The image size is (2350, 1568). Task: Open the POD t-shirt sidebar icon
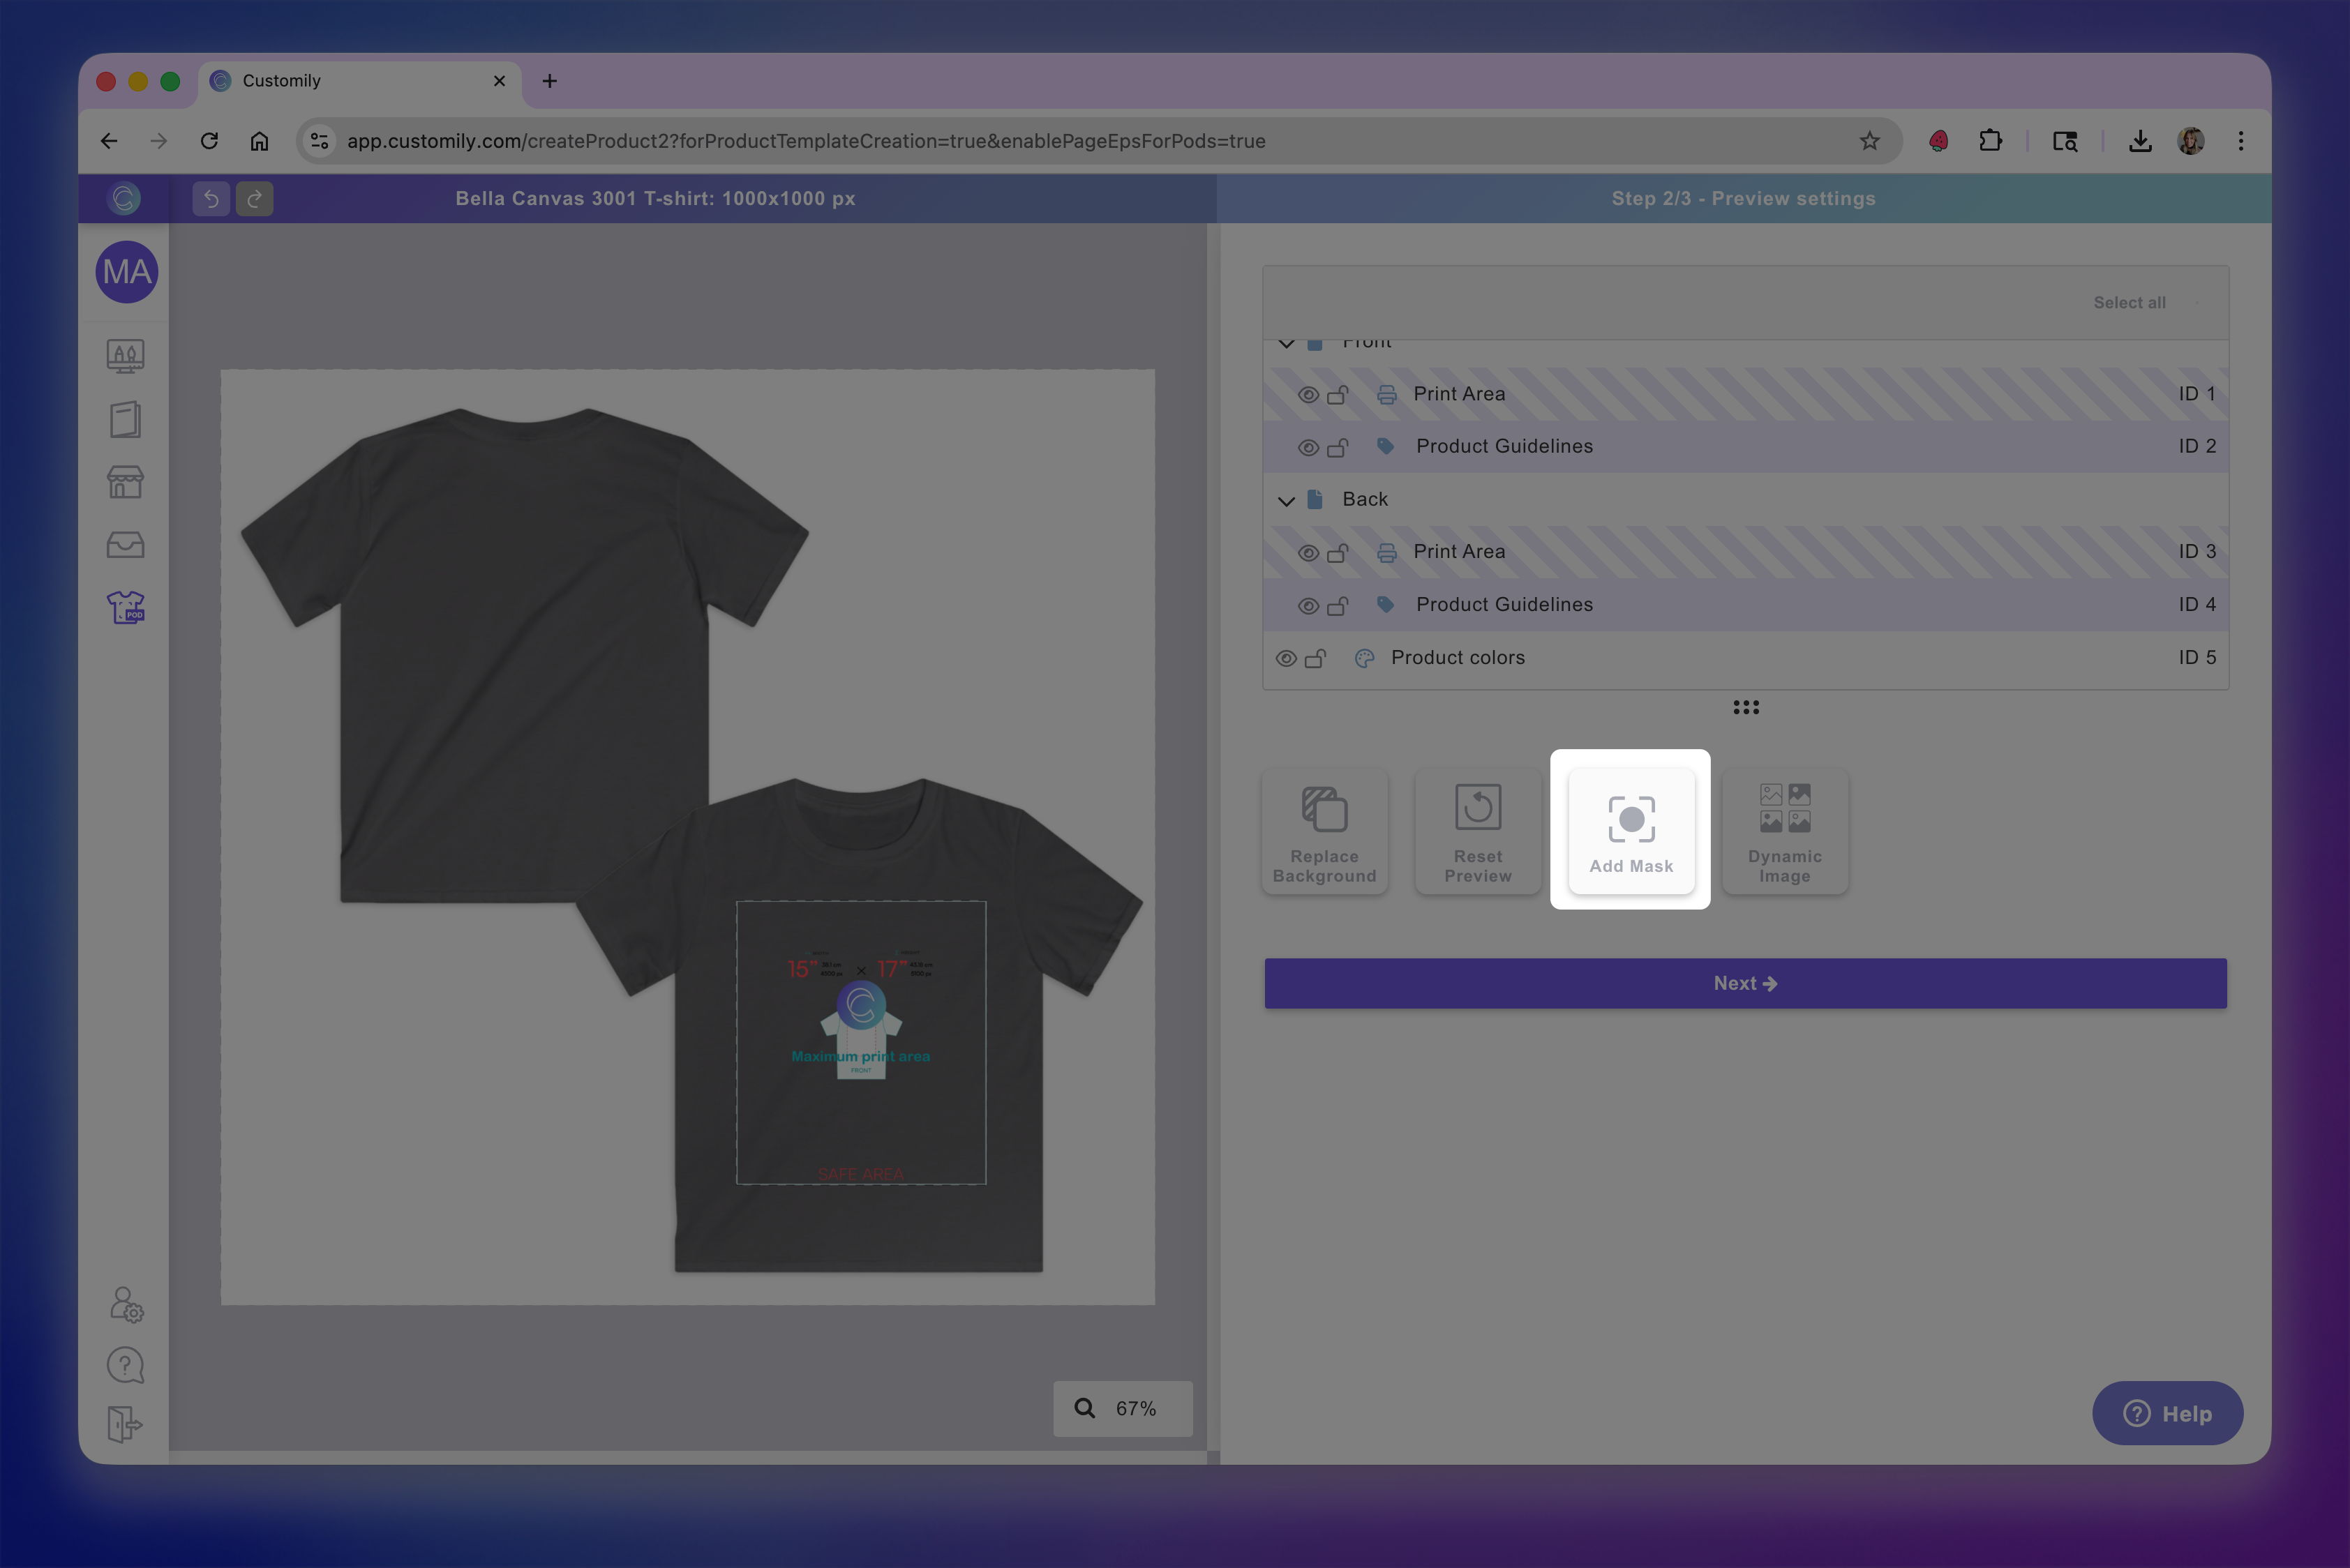[x=126, y=607]
